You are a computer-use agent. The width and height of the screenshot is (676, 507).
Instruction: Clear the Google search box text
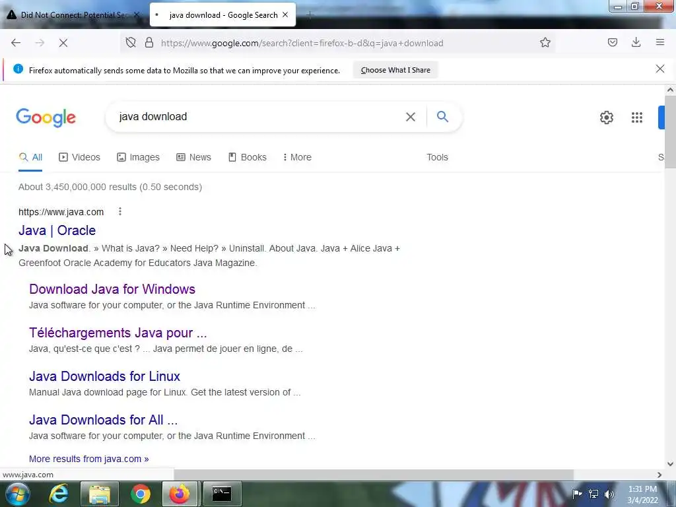click(411, 117)
